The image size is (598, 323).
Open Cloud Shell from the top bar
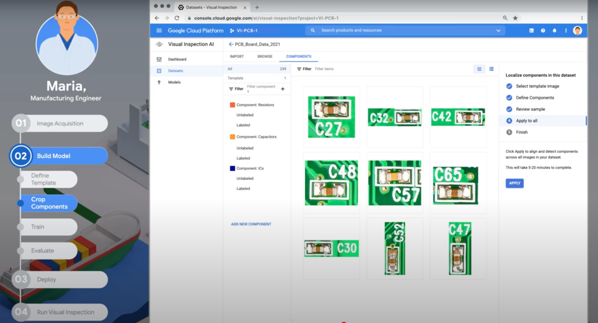[531, 31]
